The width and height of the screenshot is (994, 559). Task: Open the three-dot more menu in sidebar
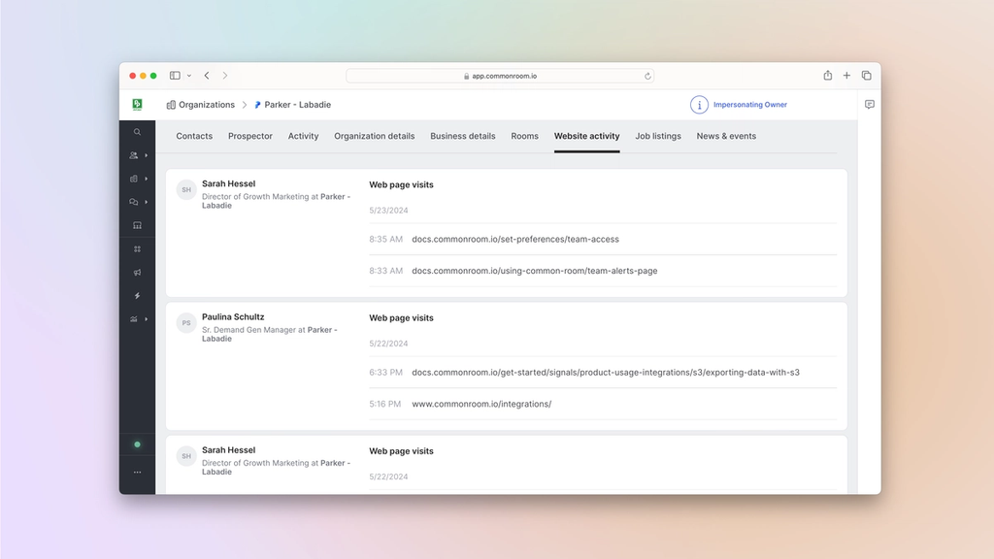coord(137,473)
